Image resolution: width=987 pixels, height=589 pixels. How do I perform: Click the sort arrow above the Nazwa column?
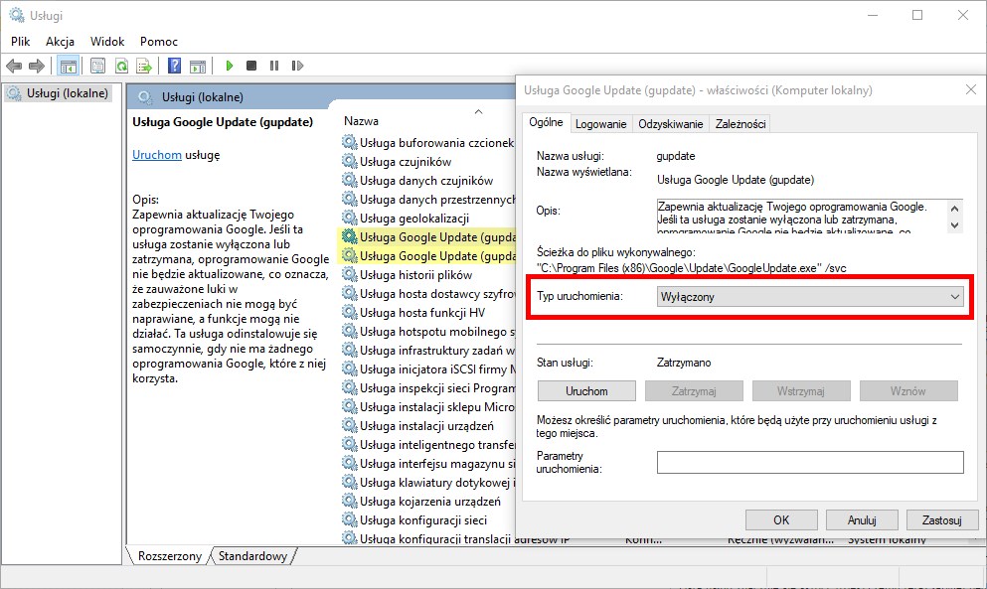478,111
